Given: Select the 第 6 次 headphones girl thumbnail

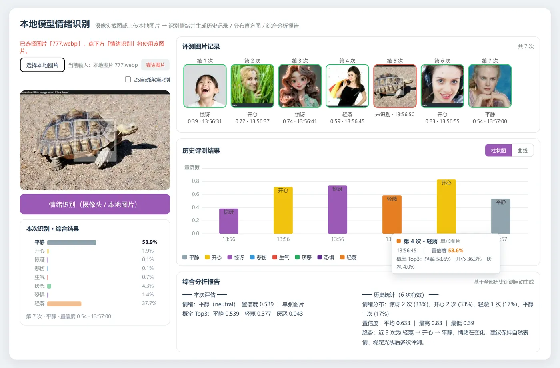Looking at the screenshot, I should [x=442, y=86].
